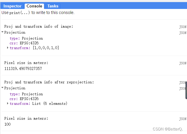Collapse the second Projection object

pos(3,88)
